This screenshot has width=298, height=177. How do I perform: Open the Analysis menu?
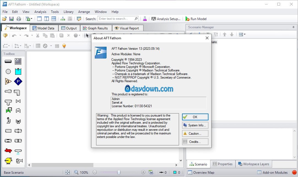(x=40, y=12)
